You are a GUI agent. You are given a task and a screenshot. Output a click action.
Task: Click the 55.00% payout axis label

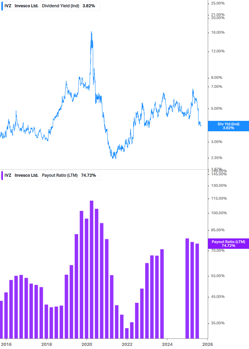coord(218,276)
